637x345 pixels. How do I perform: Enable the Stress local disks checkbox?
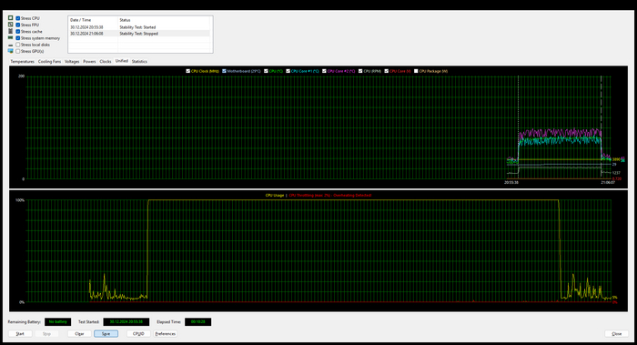tap(18, 45)
